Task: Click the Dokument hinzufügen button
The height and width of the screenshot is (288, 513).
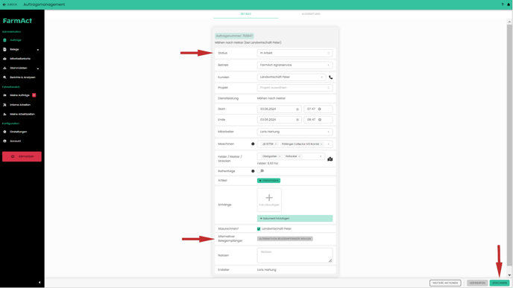Action: coord(295,219)
